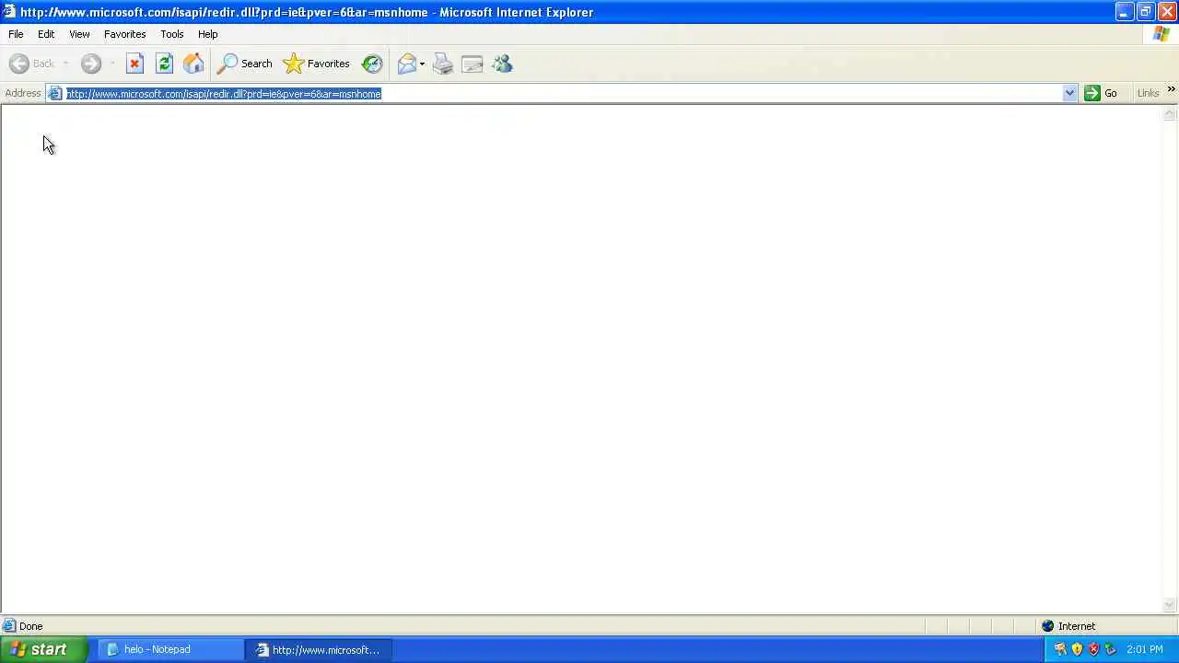Viewport: 1179px width, 663px height.
Task: Click the yellow shield security tray icon
Action: [x=1077, y=649]
